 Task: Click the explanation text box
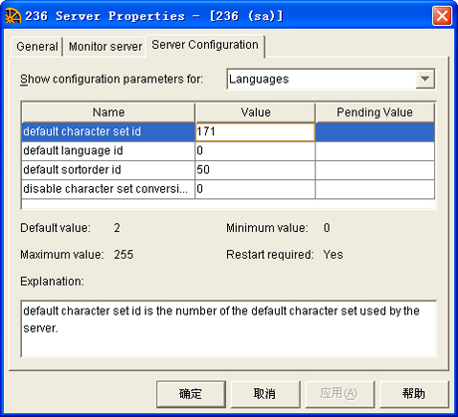(228, 328)
